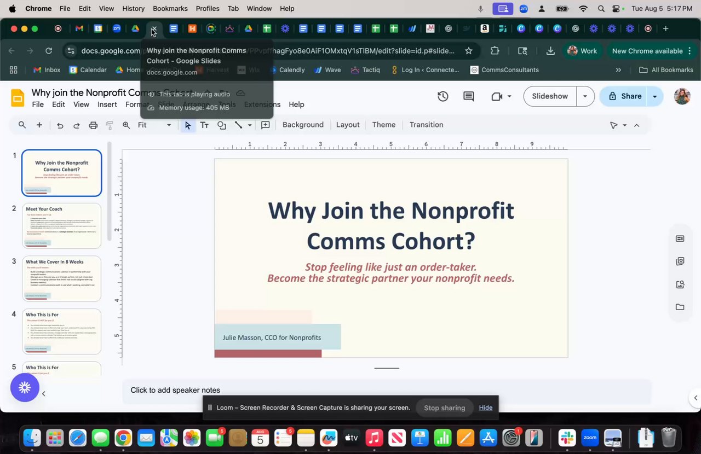Open the pointer mode dropdown arrow
The image size is (701, 454).
625,125
